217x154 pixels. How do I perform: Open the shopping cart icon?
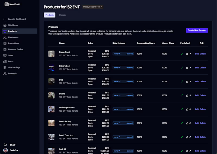[5, 145]
